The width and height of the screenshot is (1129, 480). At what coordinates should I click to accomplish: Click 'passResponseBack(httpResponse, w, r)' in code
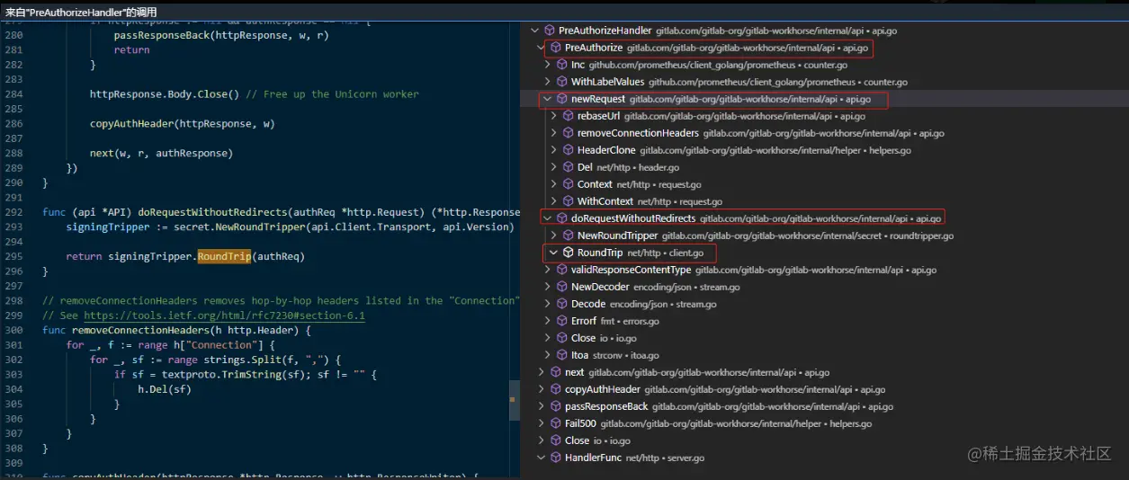[221, 34]
